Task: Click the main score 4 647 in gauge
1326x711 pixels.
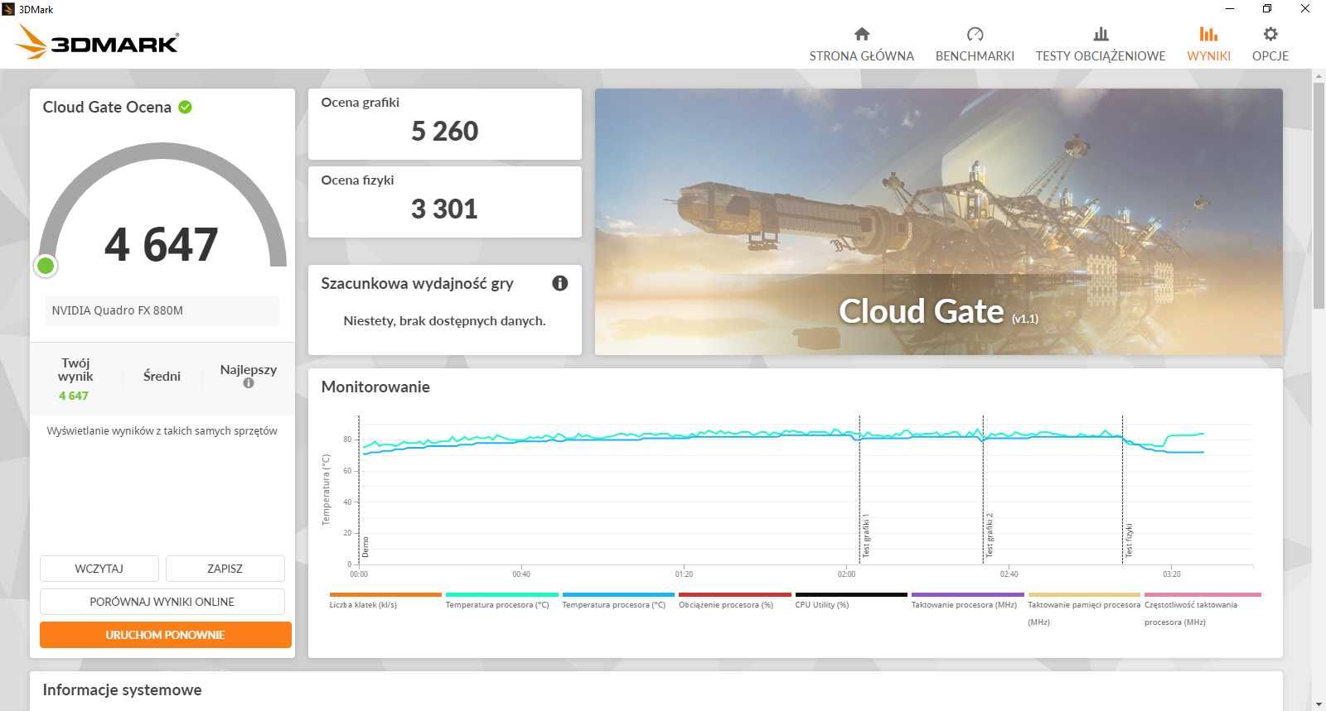Action: [x=162, y=244]
